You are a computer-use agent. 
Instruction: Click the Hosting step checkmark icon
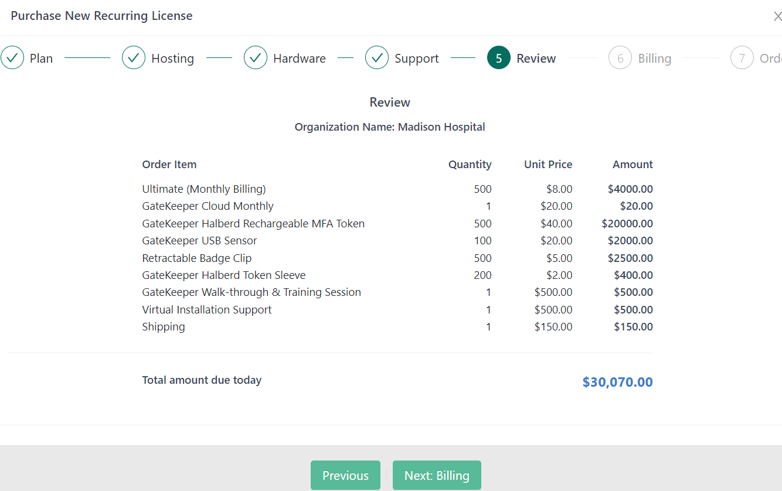(x=134, y=58)
